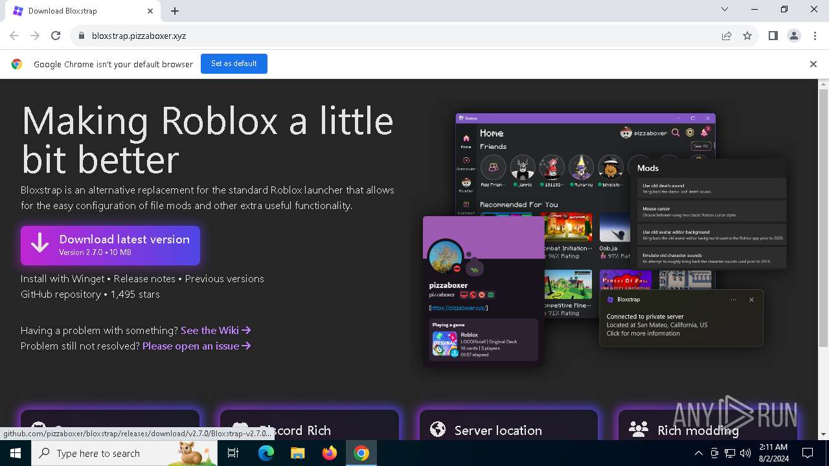This screenshot has height=466, width=829.
Task: Click the browser forward arrow
Action: 35,36
